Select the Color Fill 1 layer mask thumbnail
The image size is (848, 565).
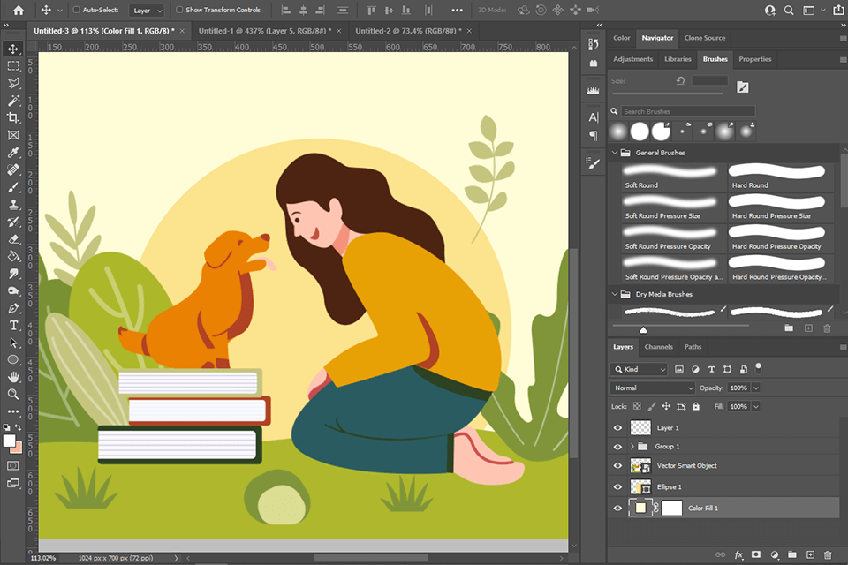tap(671, 508)
